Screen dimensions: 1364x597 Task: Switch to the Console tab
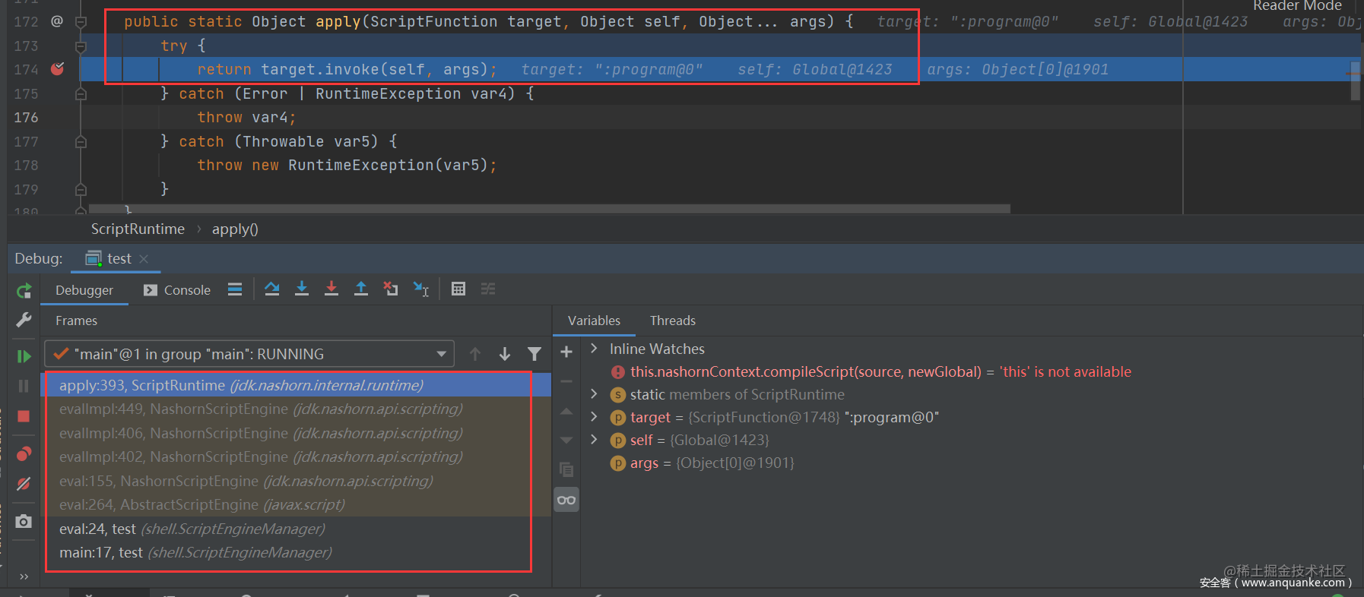(x=177, y=290)
